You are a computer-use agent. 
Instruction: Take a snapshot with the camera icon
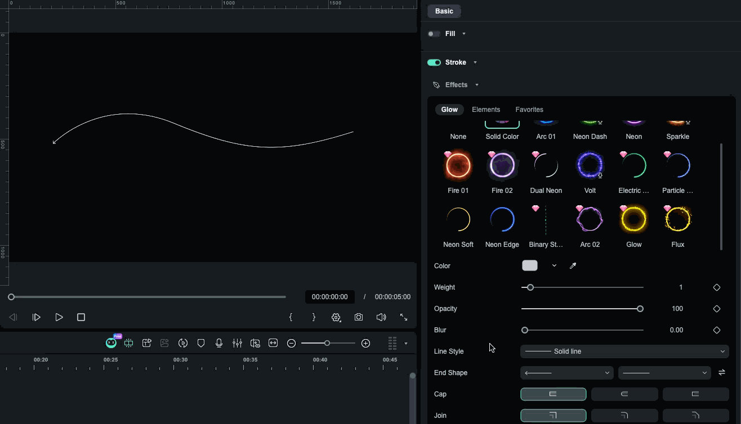[359, 317]
